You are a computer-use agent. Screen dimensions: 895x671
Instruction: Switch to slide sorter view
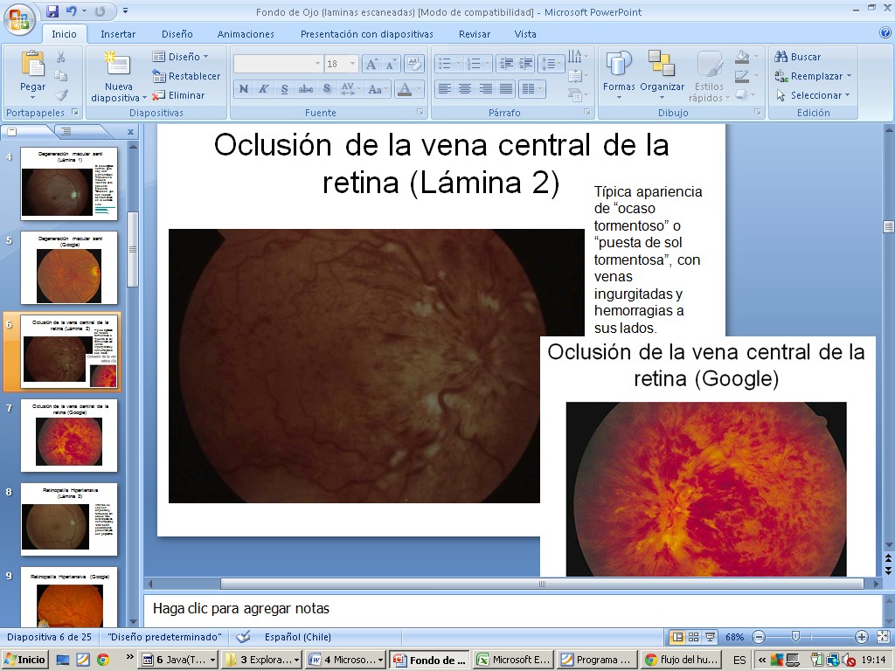(x=693, y=637)
